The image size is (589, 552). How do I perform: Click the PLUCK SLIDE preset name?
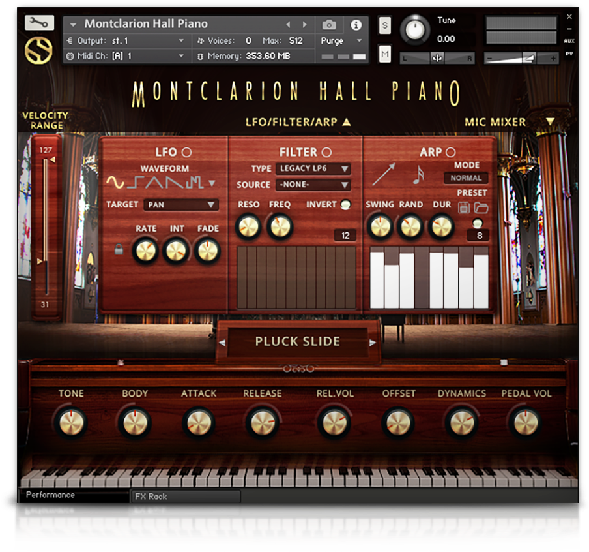298,341
